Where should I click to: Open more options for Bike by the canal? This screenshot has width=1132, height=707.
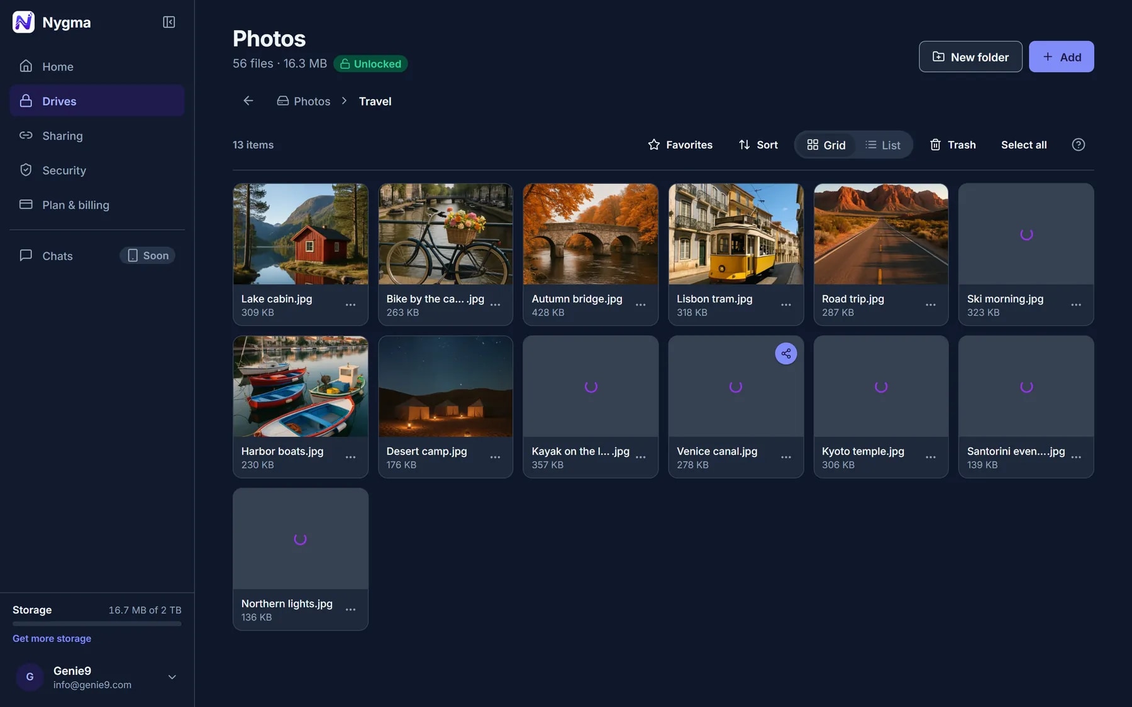coord(495,305)
